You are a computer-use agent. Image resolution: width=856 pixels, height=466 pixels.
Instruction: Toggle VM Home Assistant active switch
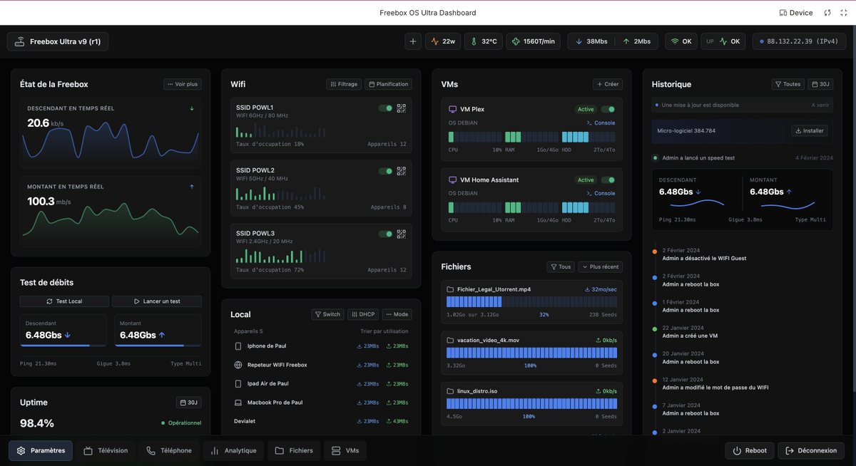click(x=608, y=180)
